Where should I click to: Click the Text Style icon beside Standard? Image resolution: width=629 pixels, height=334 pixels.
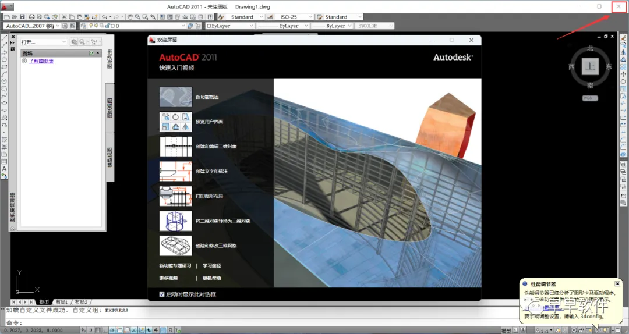point(221,17)
